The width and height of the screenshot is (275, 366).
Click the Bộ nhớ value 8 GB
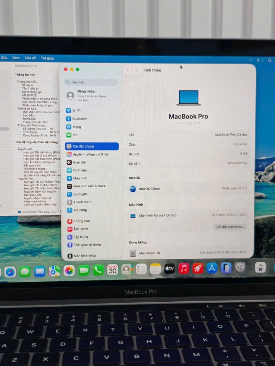click(x=244, y=154)
